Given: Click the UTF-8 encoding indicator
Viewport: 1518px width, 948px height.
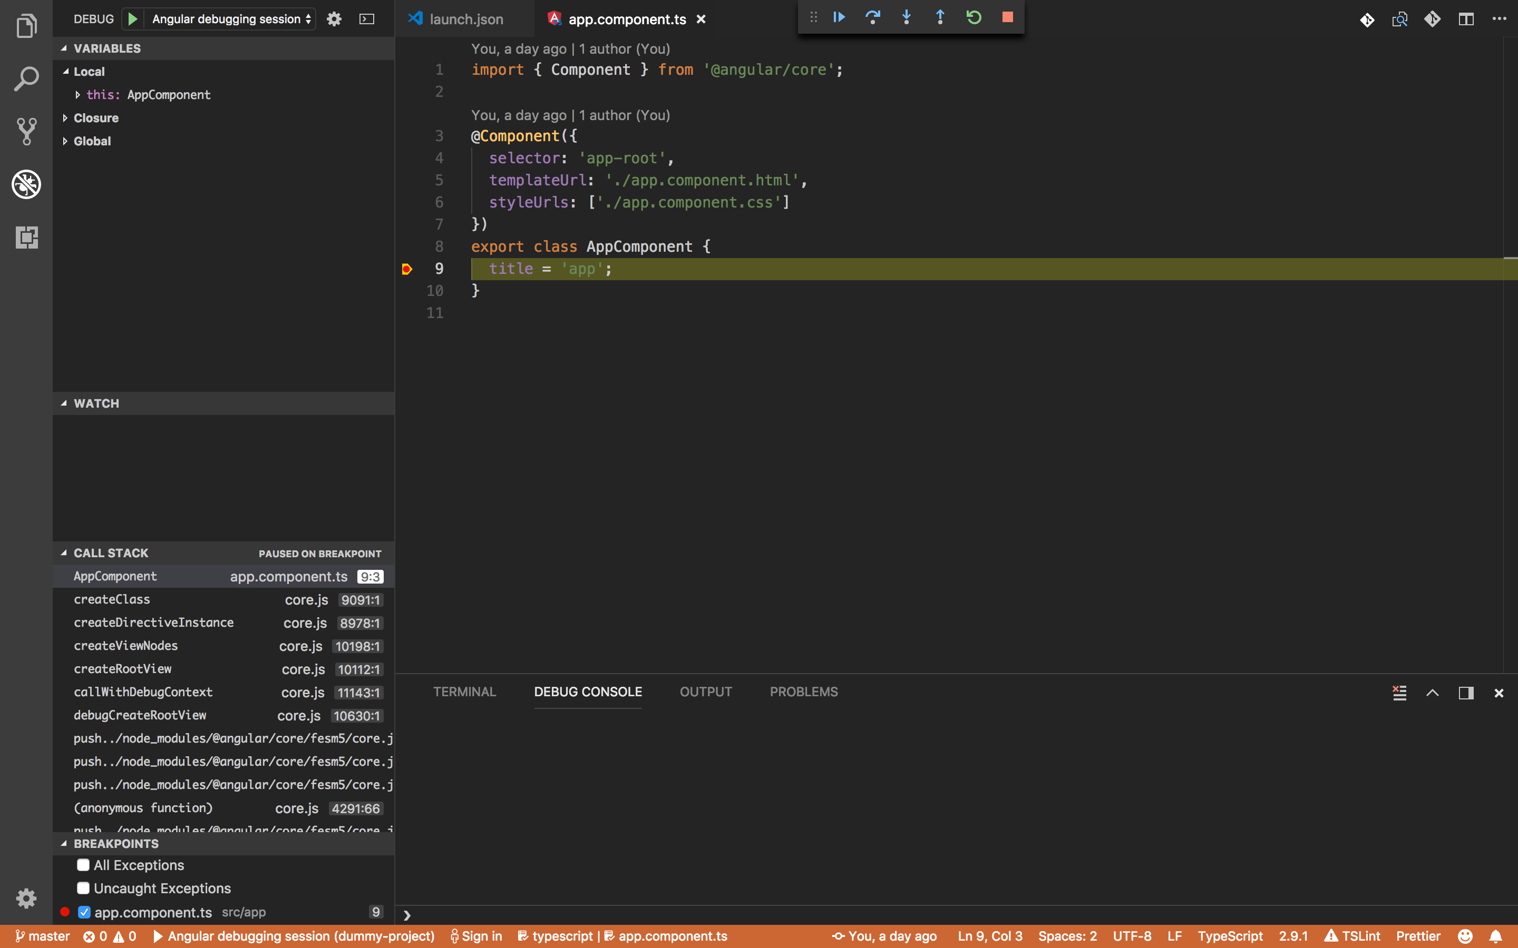Looking at the screenshot, I should click(1132, 936).
